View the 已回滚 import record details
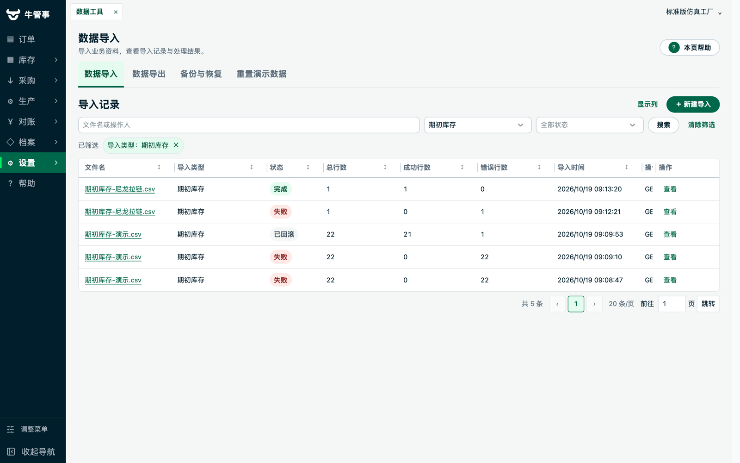The height and width of the screenshot is (463, 740). pyautogui.click(x=670, y=234)
